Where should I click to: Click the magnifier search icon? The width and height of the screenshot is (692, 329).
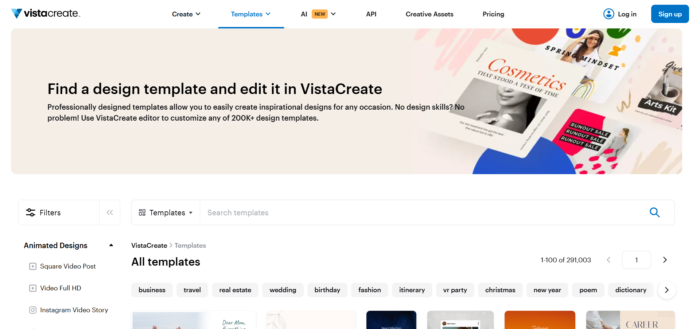[x=655, y=212]
